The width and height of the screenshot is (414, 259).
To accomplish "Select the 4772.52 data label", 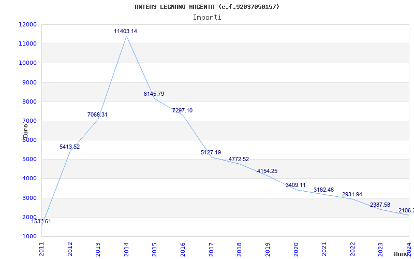I will [x=239, y=160].
